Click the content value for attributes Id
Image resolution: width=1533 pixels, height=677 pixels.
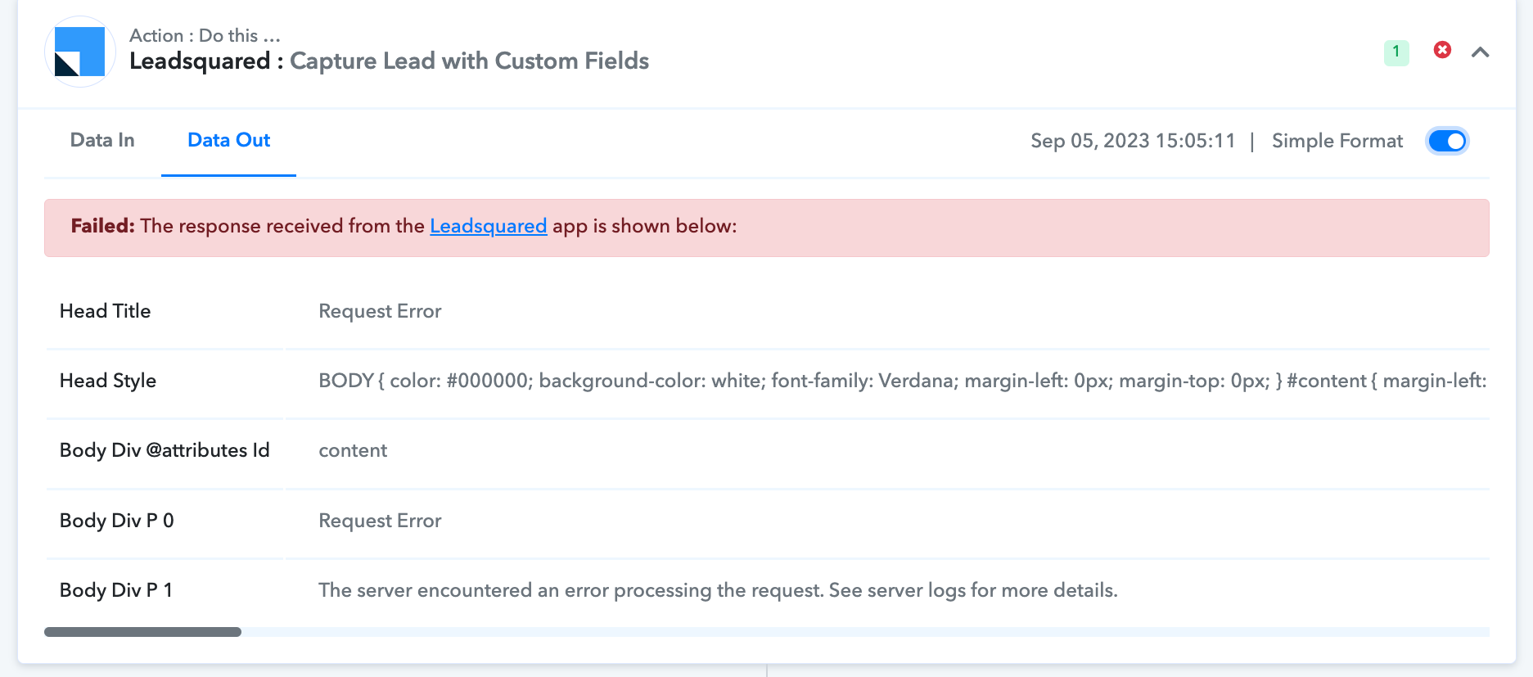click(353, 450)
